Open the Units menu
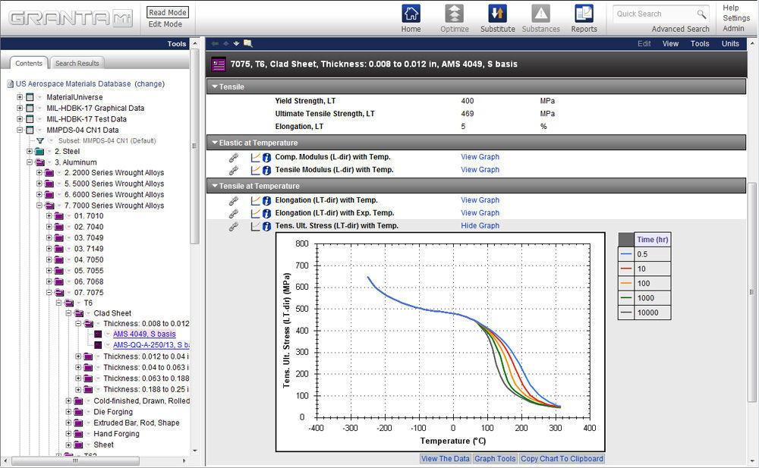The image size is (759, 468). pyautogui.click(x=730, y=43)
